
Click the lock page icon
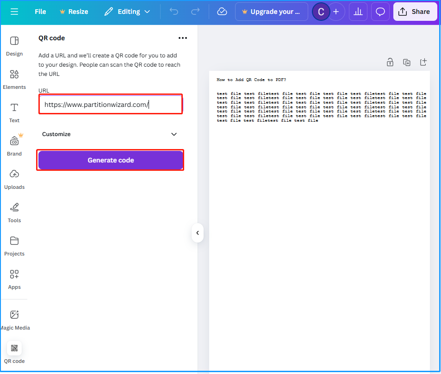(390, 62)
